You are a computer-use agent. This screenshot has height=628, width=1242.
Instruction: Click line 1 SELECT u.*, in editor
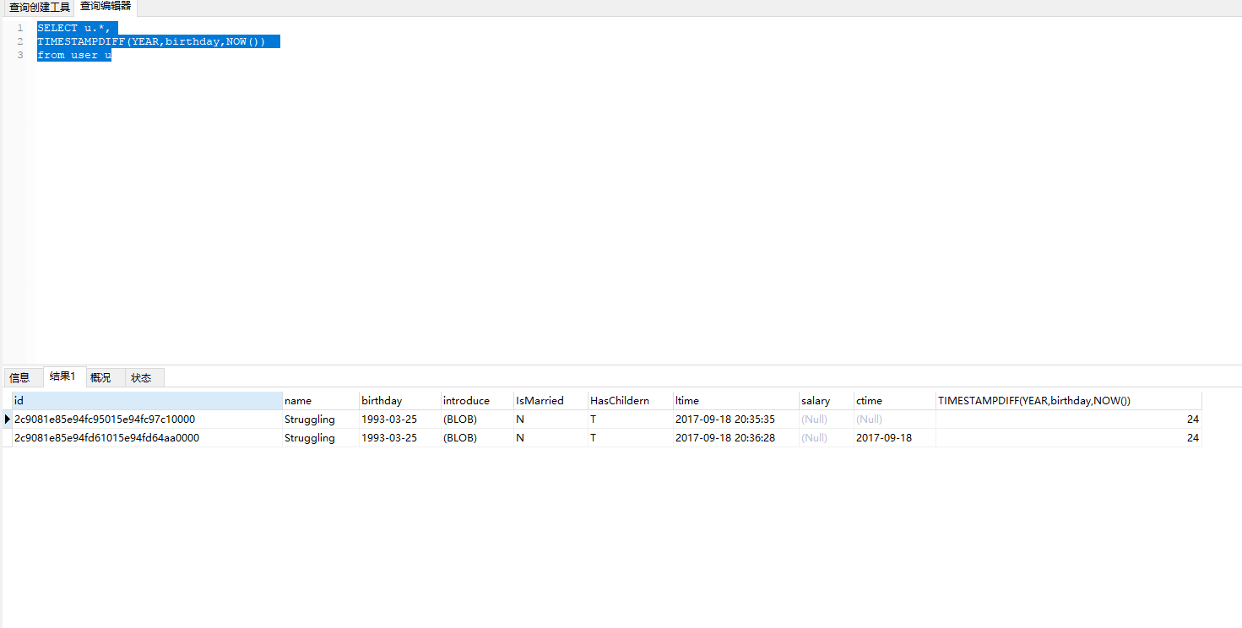(73, 28)
